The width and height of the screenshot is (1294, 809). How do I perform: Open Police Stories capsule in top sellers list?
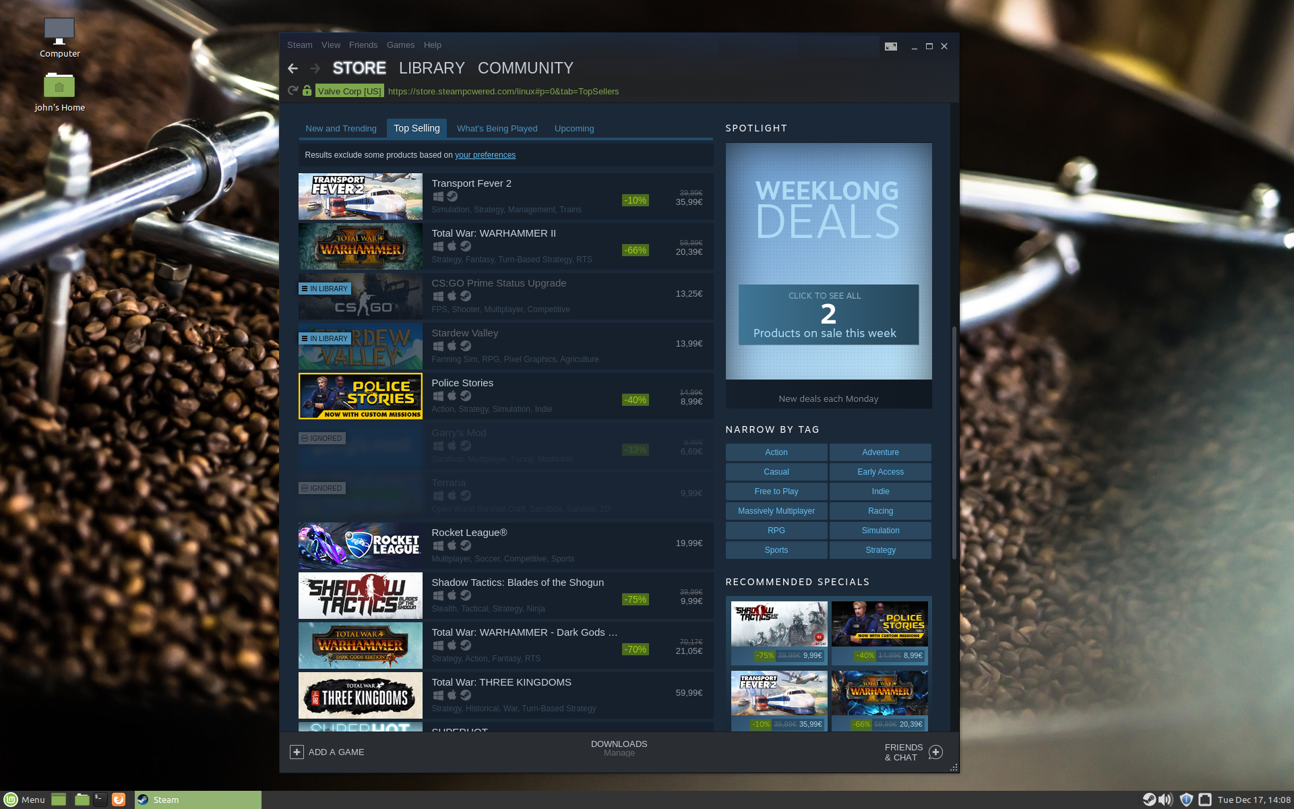(x=361, y=396)
